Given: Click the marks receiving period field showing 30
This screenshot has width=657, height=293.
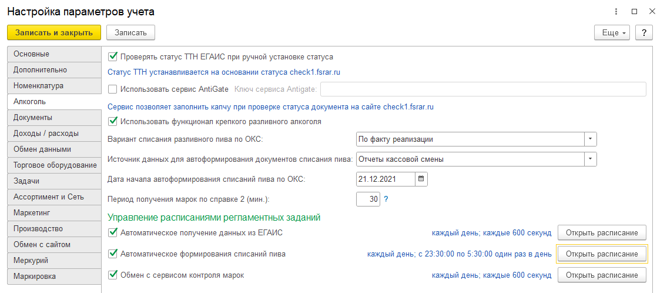Looking at the screenshot, I should click(368, 199).
